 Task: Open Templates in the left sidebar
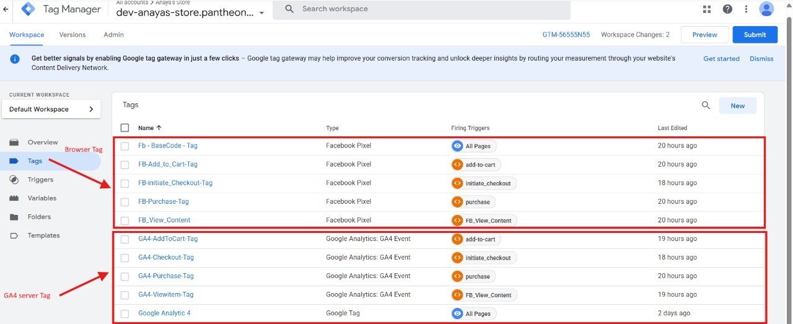[x=43, y=235]
